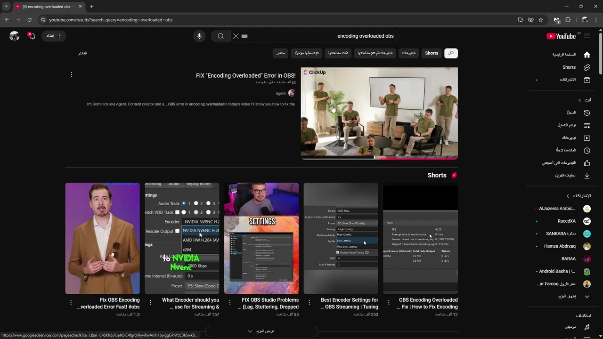This screenshot has height=339, width=603.
Task: Go back in browser history
Action: (x=7, y=20)
